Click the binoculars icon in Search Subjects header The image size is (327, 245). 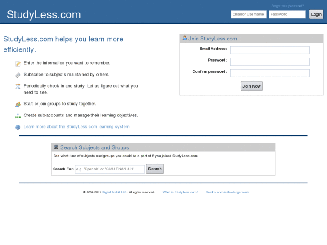point(56,147)
